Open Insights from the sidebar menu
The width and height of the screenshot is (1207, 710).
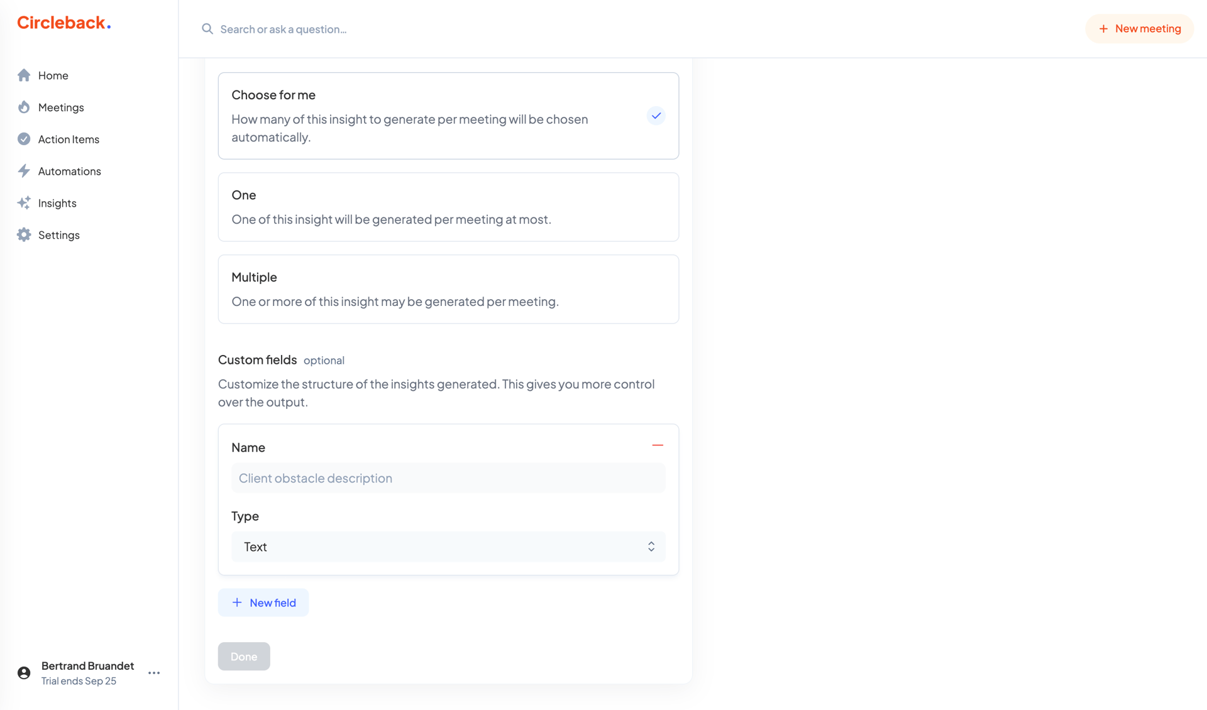pyautogui.click(x=57, y=202)
